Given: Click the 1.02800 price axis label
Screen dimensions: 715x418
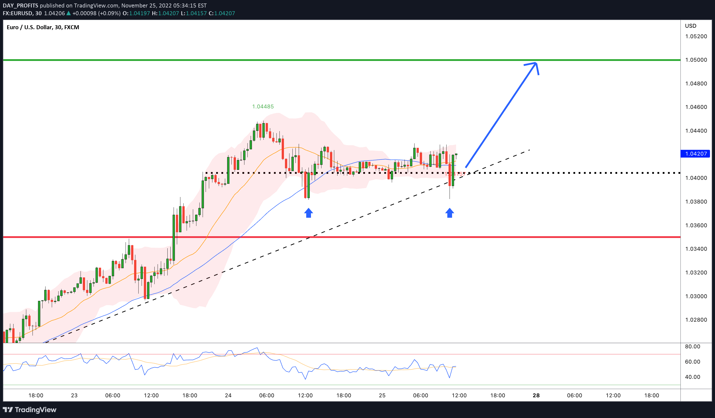Looking at the screenshot, I should point(696,320).
